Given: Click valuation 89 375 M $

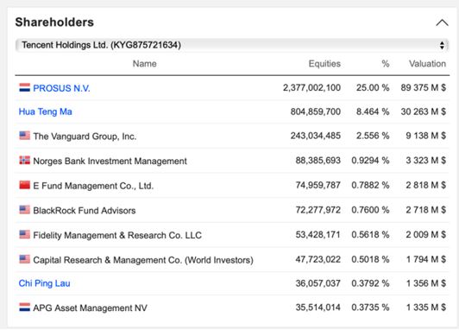Looking at the screenshot, I should point(424,87).
